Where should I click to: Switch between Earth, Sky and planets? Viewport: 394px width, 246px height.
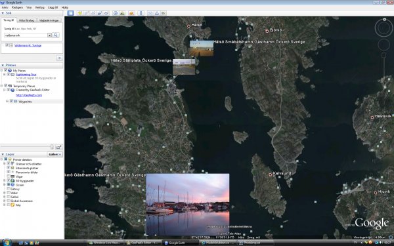tap(131, 13)
